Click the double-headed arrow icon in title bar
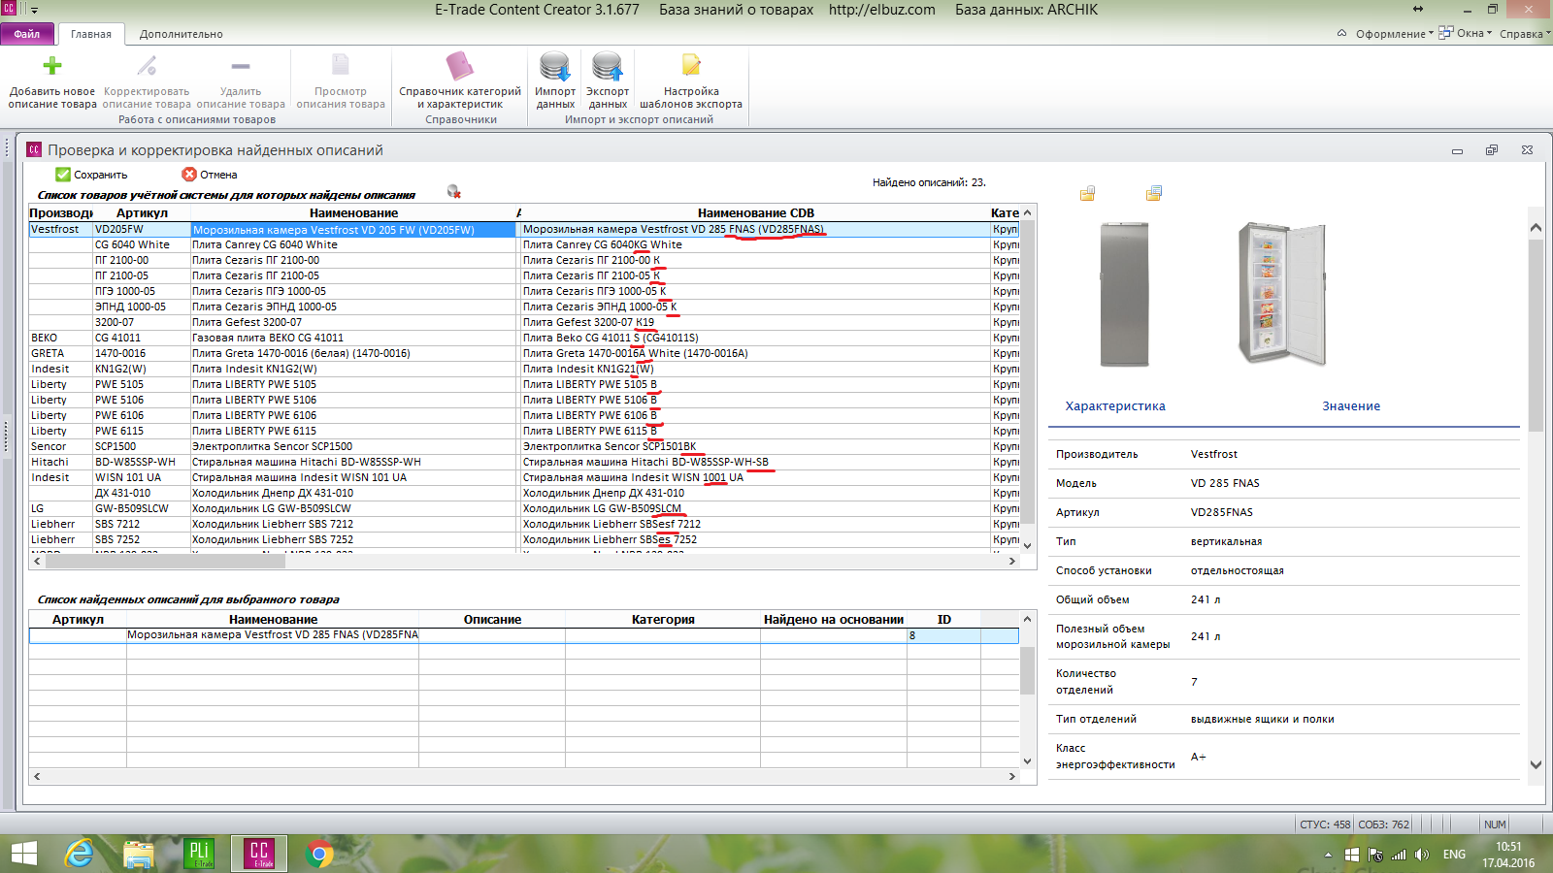 [1418, 9]
